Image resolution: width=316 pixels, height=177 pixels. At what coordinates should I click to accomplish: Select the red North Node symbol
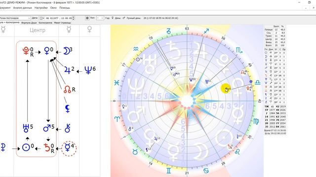67,89
